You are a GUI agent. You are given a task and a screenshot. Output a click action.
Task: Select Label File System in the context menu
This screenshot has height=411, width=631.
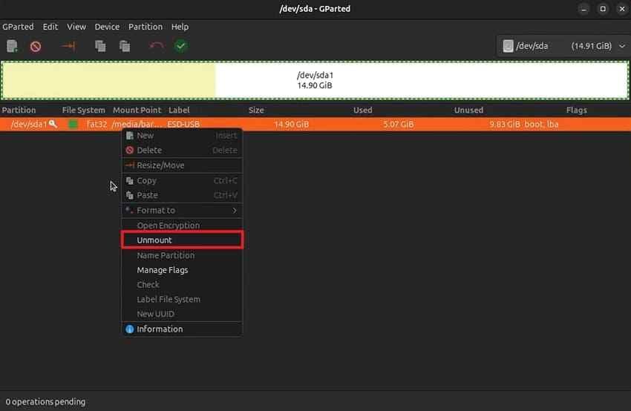(182, 300)
